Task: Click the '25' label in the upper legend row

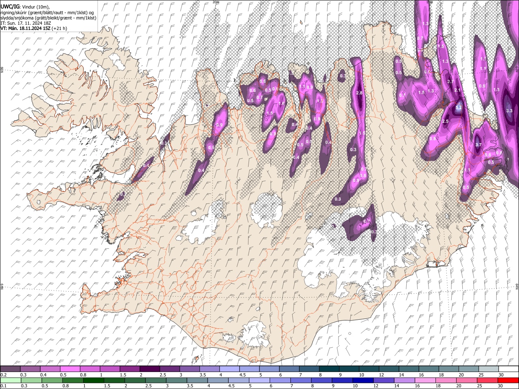Action: 481,375
